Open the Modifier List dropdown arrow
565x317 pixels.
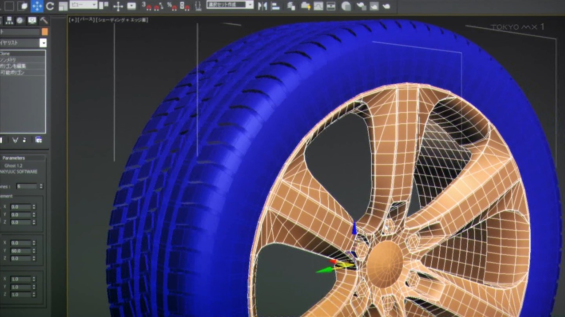coord(43,43)
